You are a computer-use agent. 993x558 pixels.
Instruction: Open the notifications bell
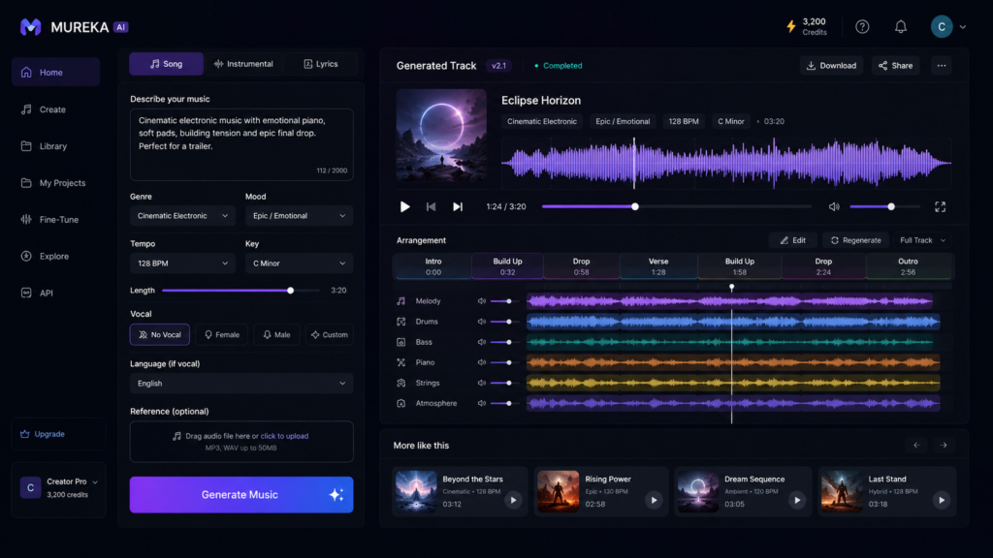click(901, 26)
